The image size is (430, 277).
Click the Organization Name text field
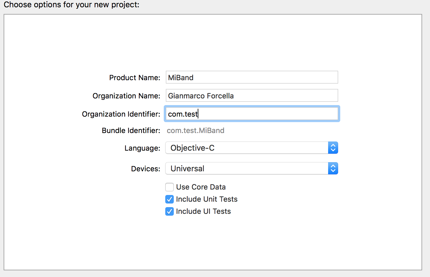(252, 95)
